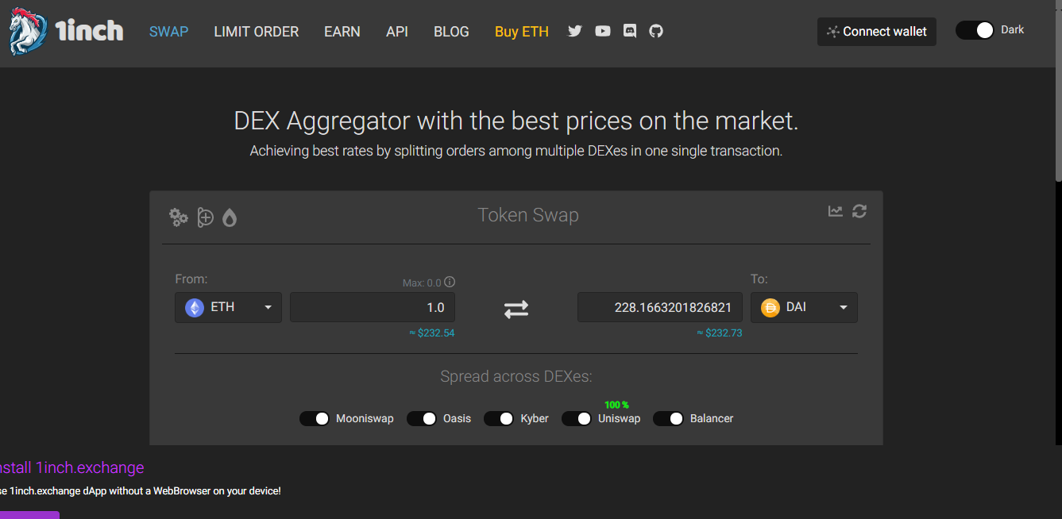The width and height of the screenshot is (1062, 519).
Task: Click the ETH token logo
Action: pyautogui.click(x=195, y=307)
